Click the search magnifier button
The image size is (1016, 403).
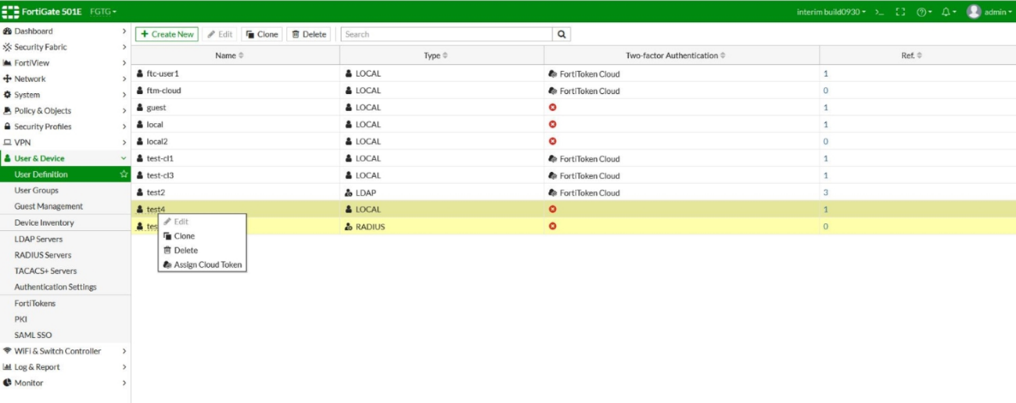pos(562,34)
